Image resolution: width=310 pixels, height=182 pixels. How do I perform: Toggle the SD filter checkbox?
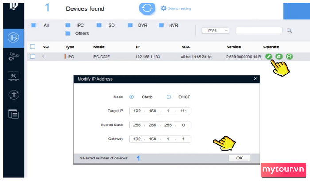pyautogui.click(x=99, y=25)
